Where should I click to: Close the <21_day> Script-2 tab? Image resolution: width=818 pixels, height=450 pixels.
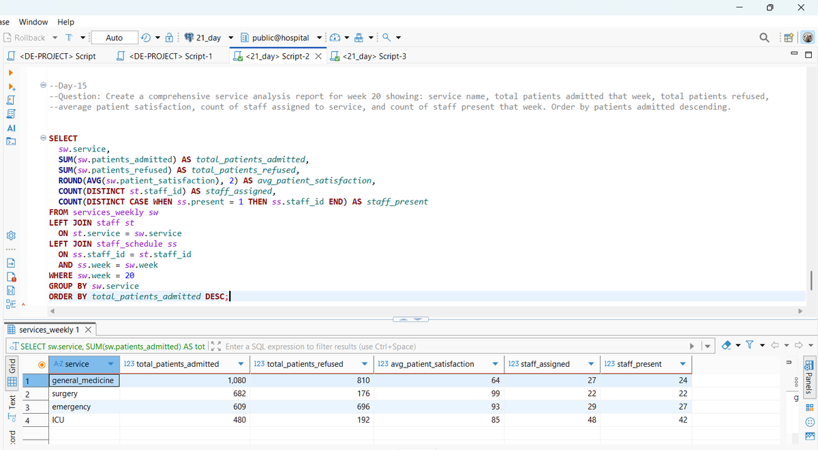point(318,56)
